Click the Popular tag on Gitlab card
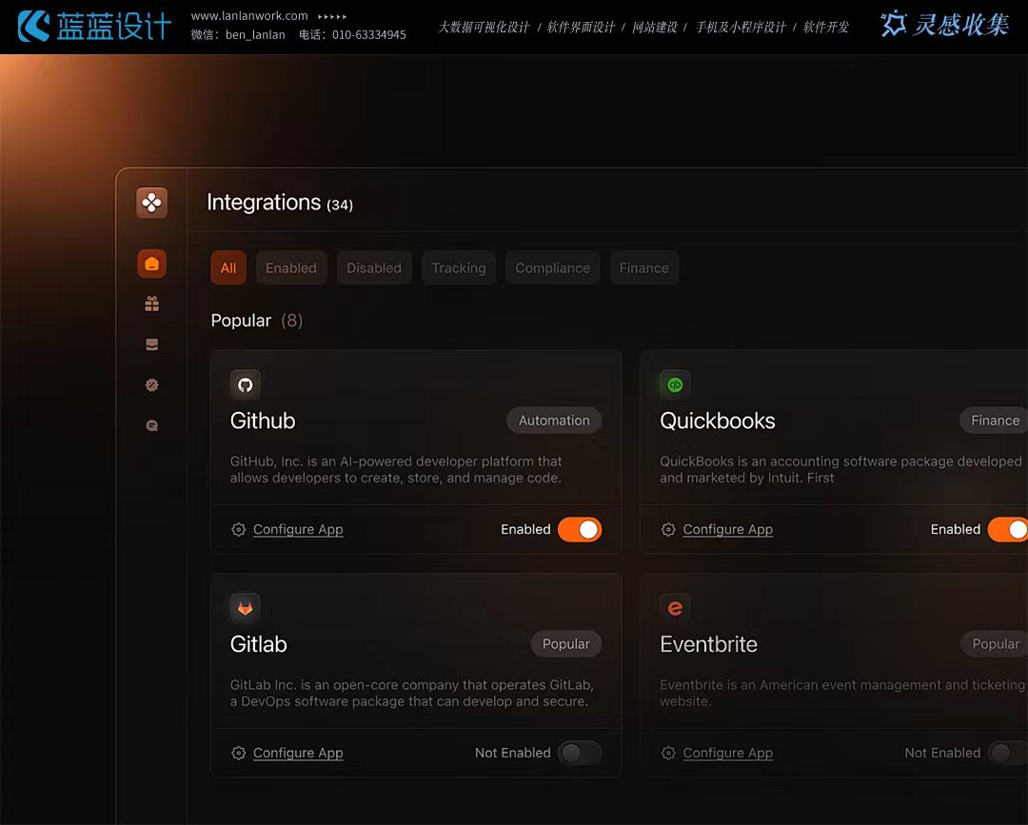The height and width of the screenshot is (825, 1028). coord(566,644)
